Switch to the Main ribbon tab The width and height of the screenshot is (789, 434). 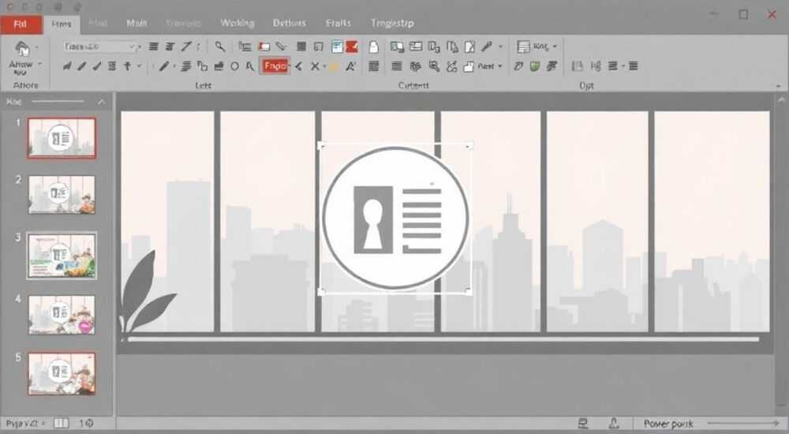click(x=136, y=23)
